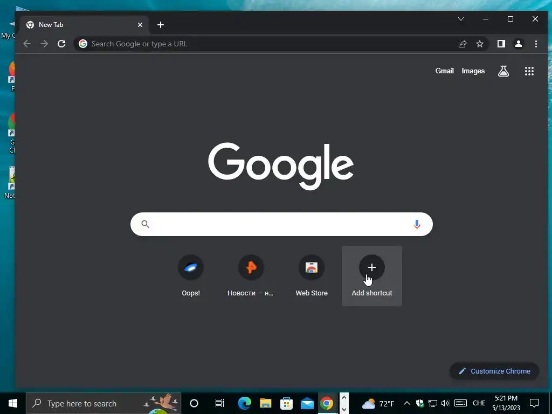Image resolution: width=552 pixels, height=414 pixels.
Task: Switch the CHE input language
Action: point(479,403)
